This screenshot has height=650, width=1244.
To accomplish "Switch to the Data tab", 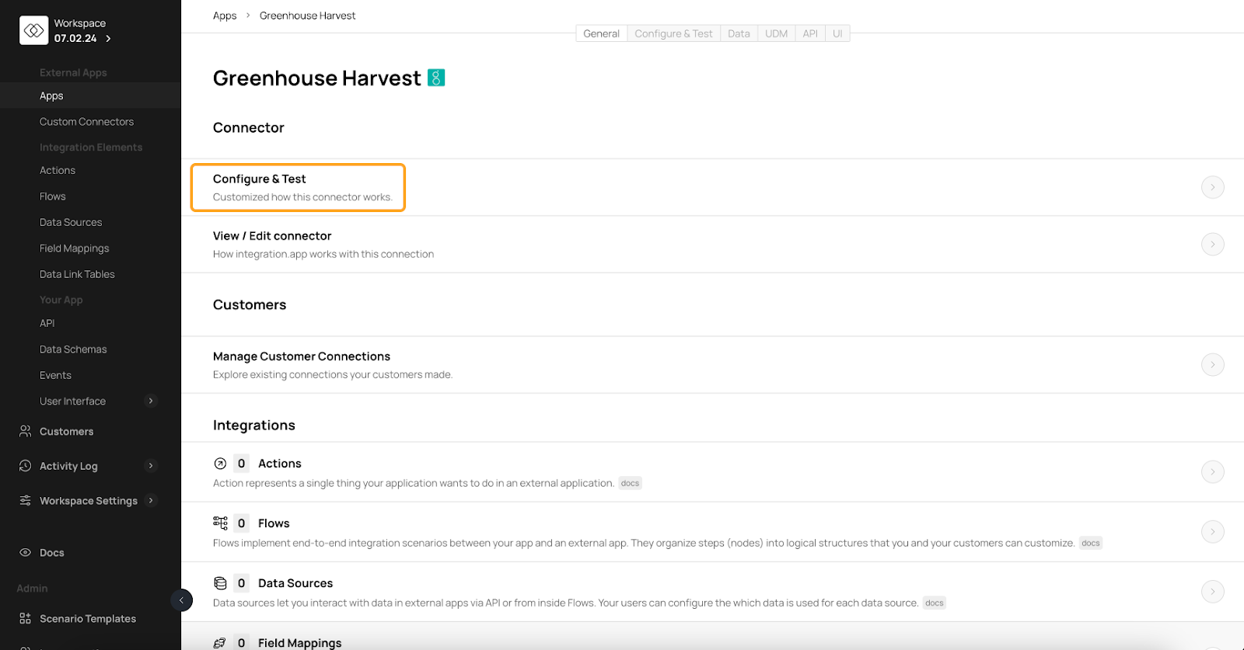I will [x=739, y=33].
